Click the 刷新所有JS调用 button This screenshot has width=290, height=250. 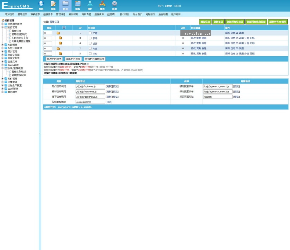(x=278, y=22)
